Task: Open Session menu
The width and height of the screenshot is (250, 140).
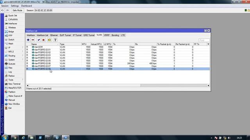Action: coord(5,6)
